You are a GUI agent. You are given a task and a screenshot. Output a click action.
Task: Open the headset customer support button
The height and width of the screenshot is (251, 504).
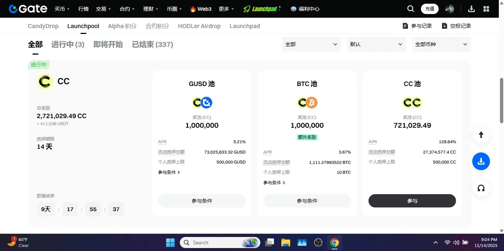tap(481, 188)
